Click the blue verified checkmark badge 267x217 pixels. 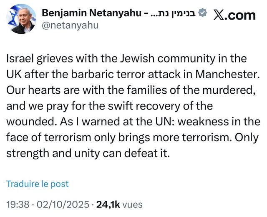[x=203, y=14]
